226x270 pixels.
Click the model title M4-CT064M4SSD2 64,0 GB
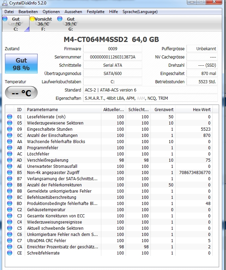point(111,40)
